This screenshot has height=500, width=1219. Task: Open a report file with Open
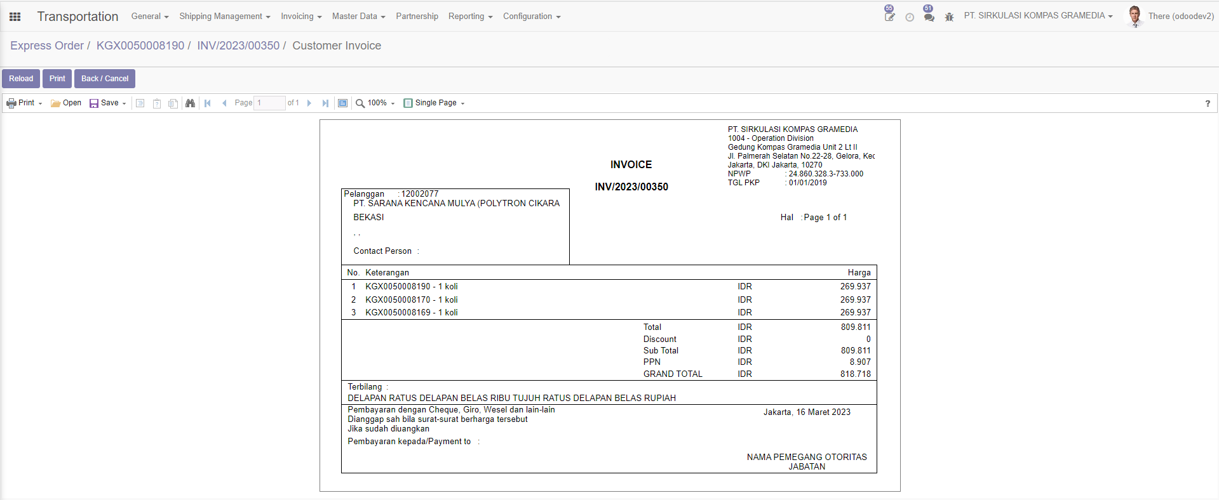(66, 103)
